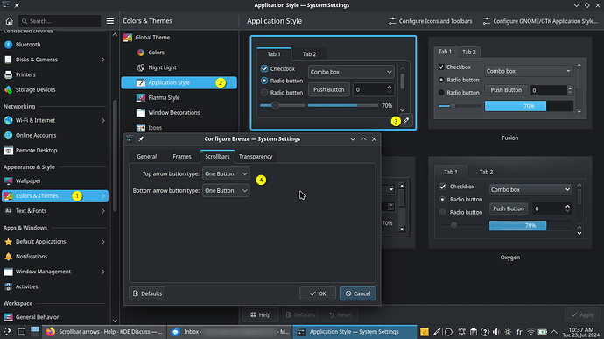Switch to the Frames tab
The width and height of the screenshot is (604, 339).
(x=182, y=157)
